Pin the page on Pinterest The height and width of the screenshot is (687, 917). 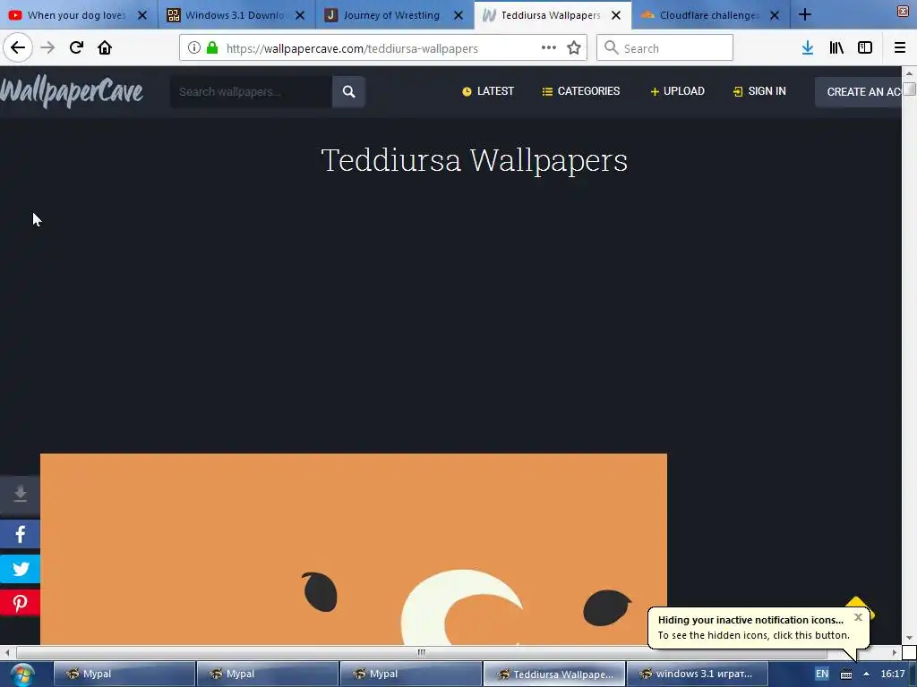[x=20, y=603]
